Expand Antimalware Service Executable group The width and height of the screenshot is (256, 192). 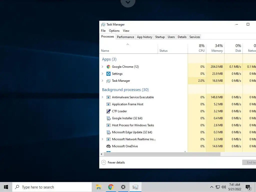coord(102,97)
